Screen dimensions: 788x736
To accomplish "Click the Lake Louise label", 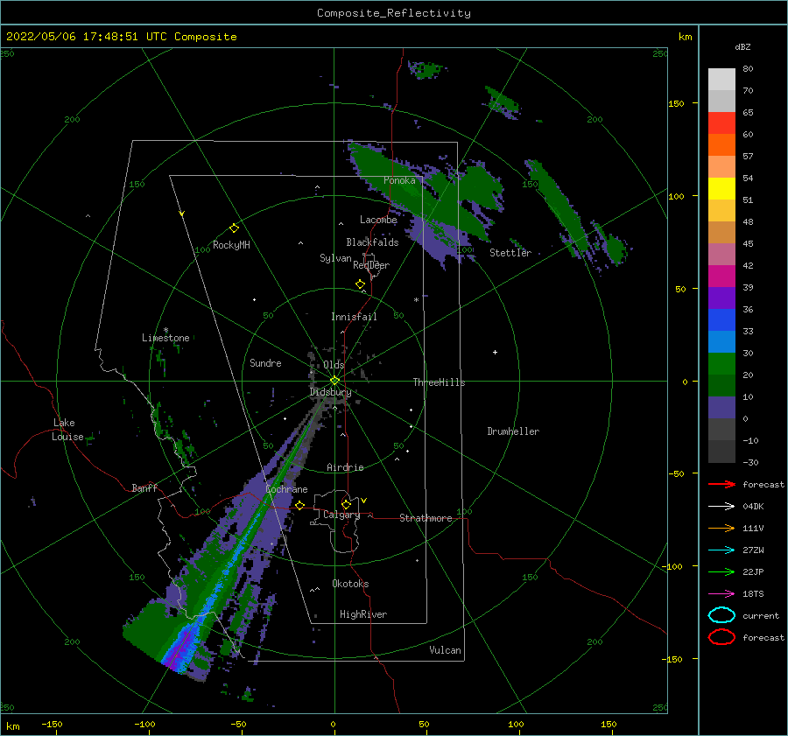I will tap(67, 430).
